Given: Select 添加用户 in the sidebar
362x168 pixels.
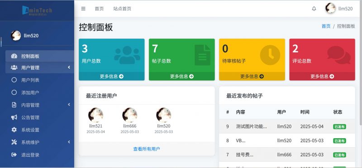Looking at the screenshot, I should [x=30, y=93].
